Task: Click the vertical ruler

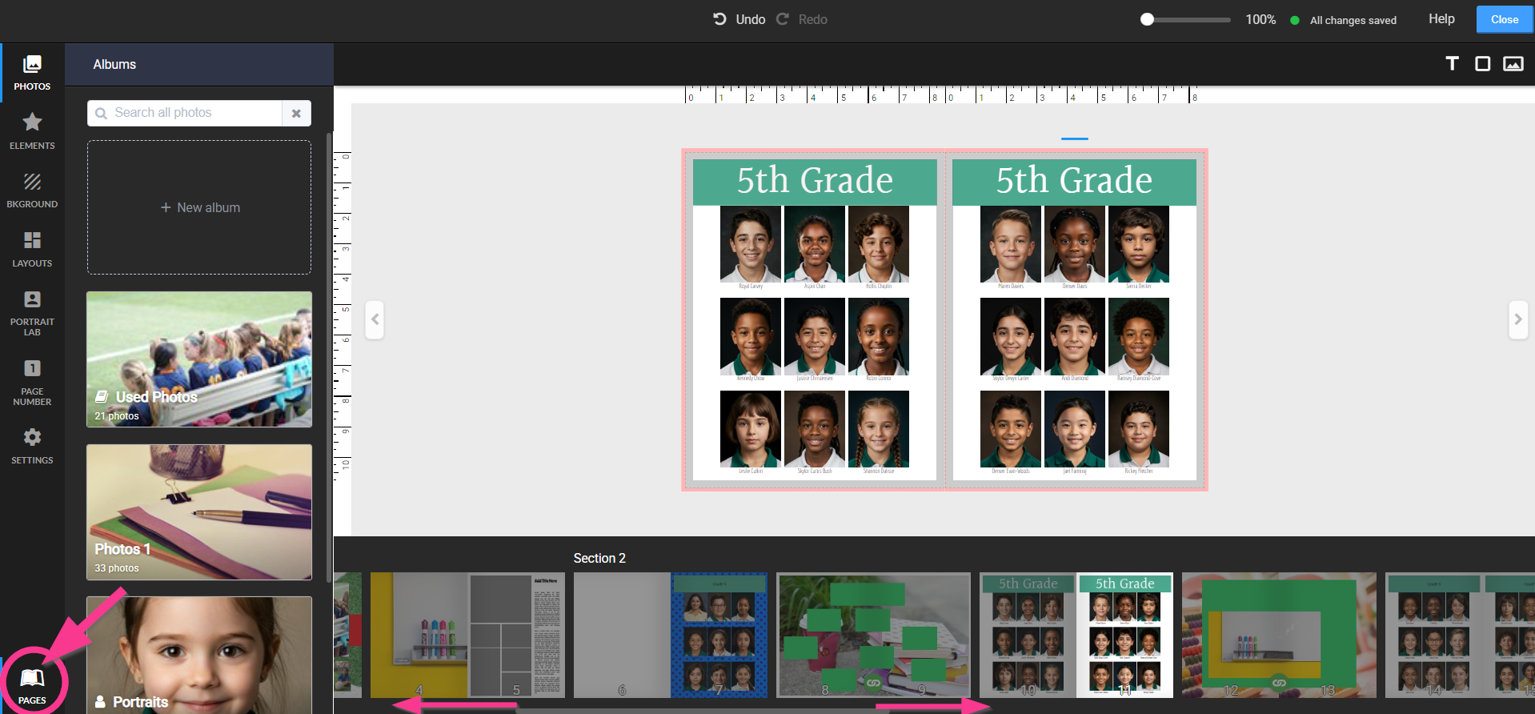Action: tap(343, 316)
